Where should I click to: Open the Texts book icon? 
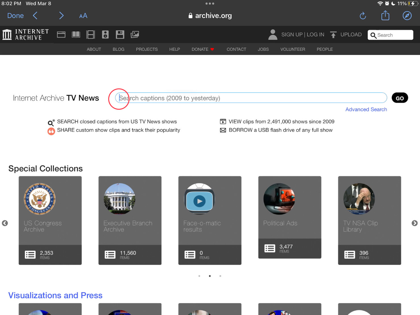76,35
